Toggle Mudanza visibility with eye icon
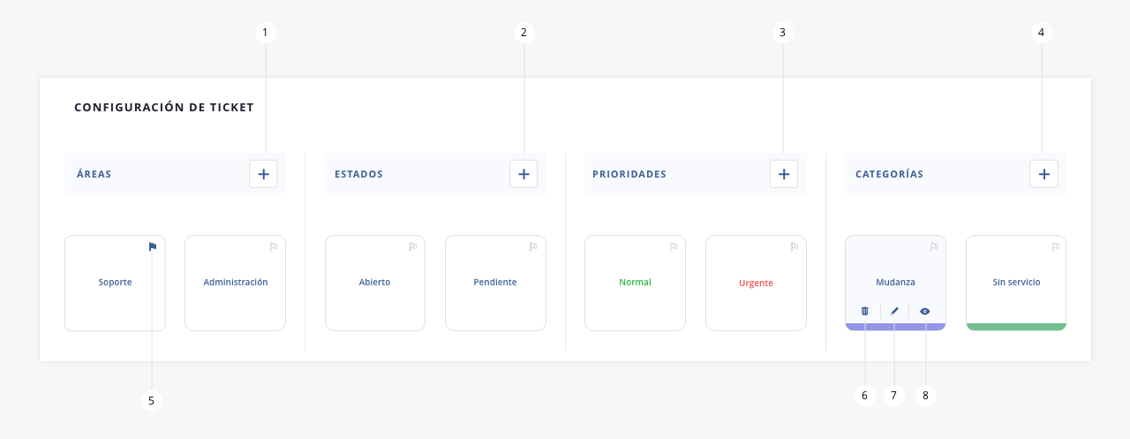The width and height of the screenshot is (1130, 439). (925, 311)
